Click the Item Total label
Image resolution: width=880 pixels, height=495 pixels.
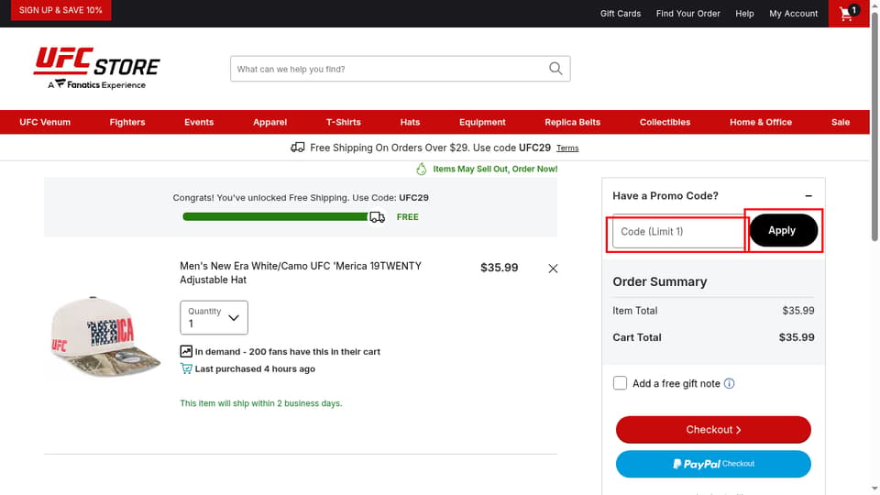[x=634, y=311]
